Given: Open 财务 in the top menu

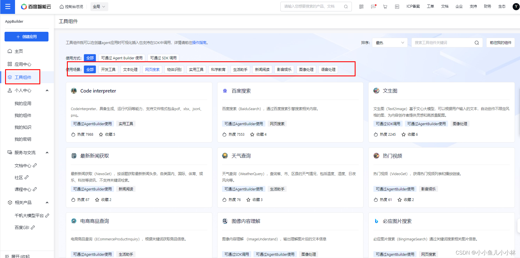Looking at the screenshot, I should tap(487, 7).
